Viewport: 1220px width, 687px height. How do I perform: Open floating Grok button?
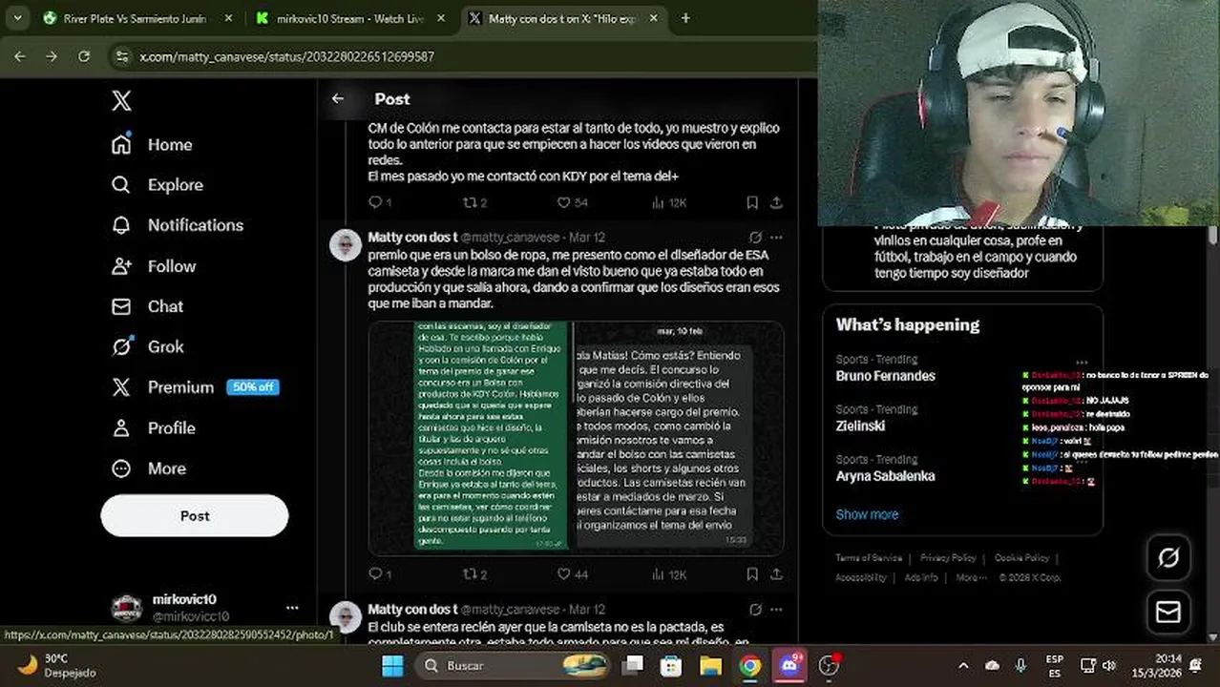click(x=1168, y=558)
